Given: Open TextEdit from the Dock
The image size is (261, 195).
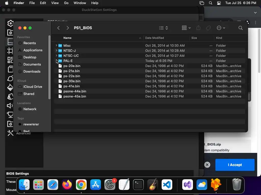Looking at the screenshot, I should point(124,185).
